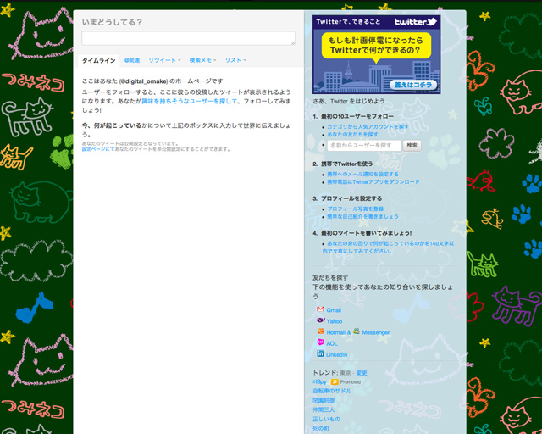Click heading 友だちを探す
Screen dimensions: 542x434
[x=330, y=277]
